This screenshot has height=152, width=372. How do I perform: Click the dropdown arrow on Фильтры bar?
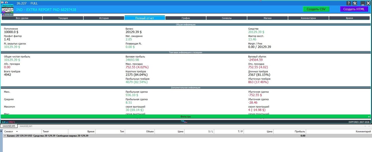pyautogui.click(x=369, y=117)
